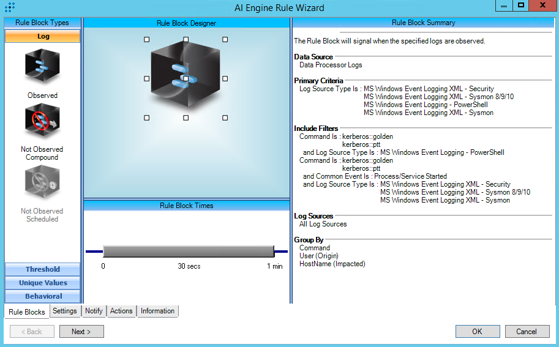This screenshot has width=559, height=347.
Task: Expand the Unique Values section
Action: [43, 283]
